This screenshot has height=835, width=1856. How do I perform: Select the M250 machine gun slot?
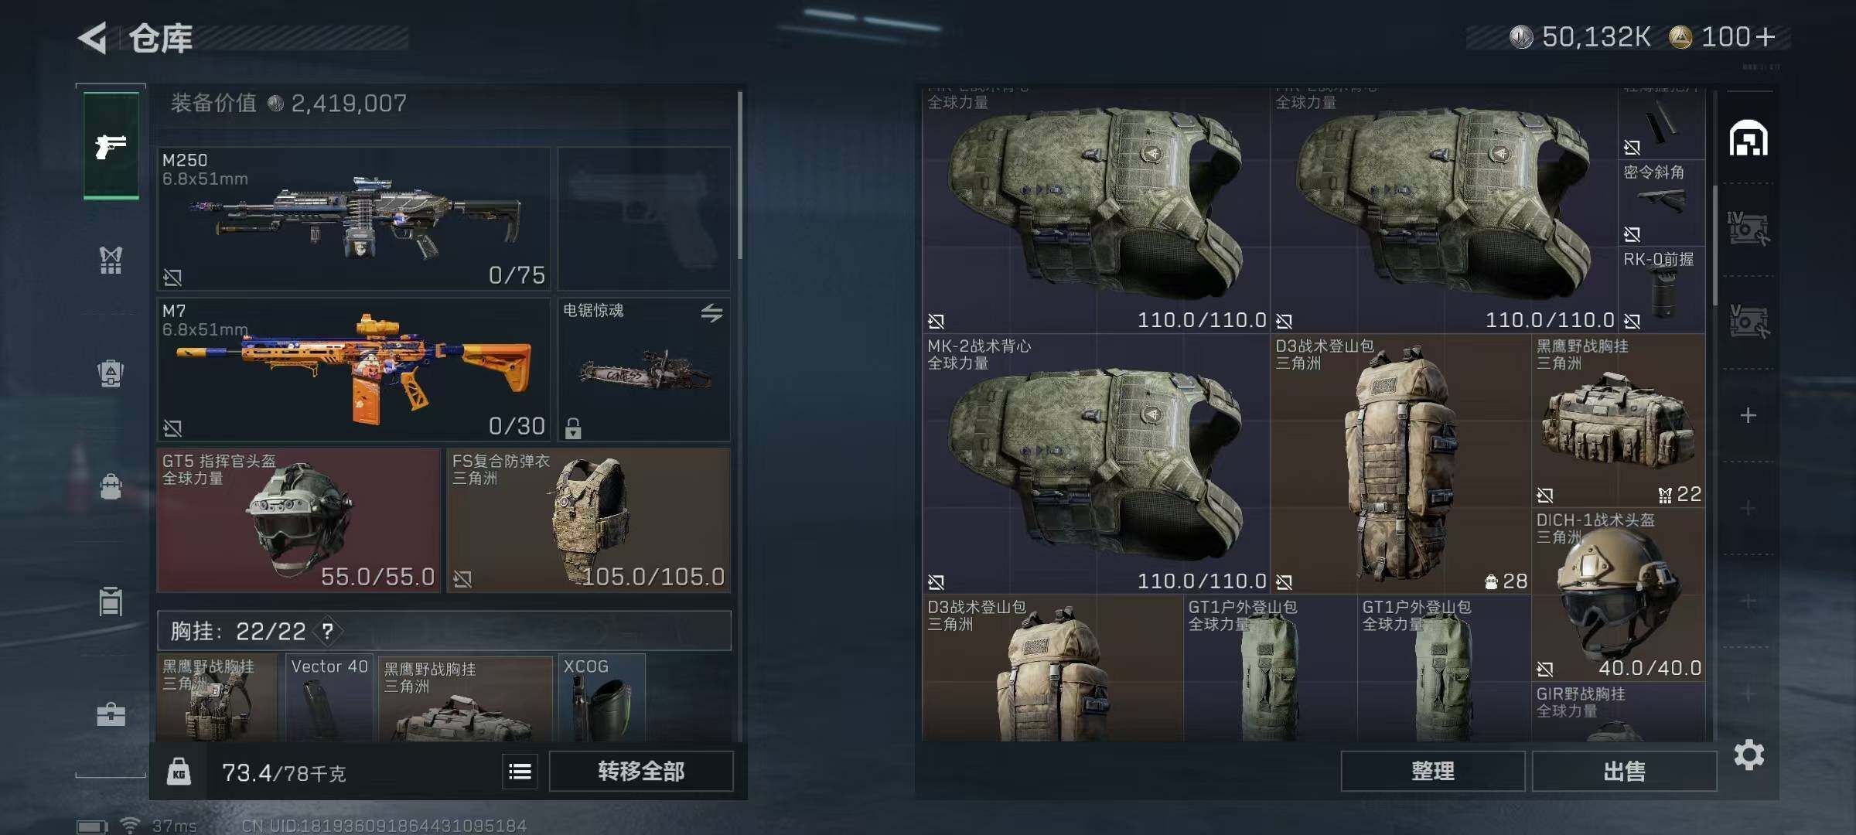tap(353, 219)
